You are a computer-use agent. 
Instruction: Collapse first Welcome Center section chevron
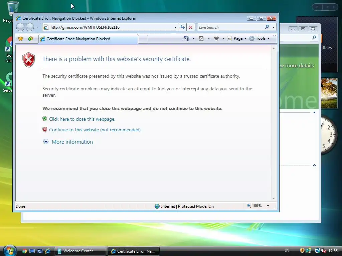pos(314,113)
